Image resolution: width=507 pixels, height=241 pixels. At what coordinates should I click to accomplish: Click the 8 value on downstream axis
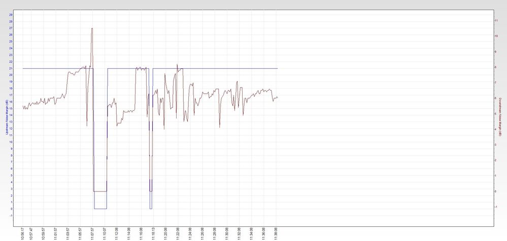click(x=496, y=67)
